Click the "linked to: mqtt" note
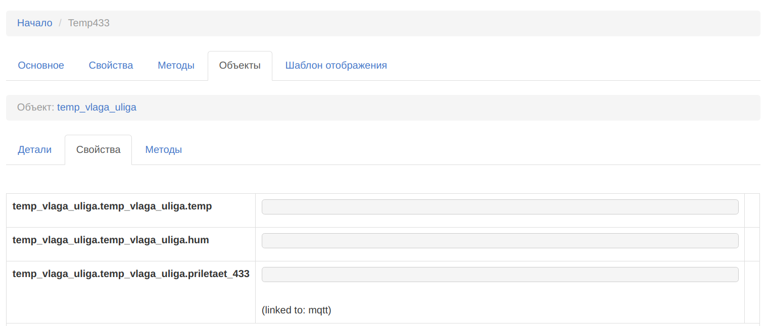The height and width of the screenshot is (326, 764). 296,310
